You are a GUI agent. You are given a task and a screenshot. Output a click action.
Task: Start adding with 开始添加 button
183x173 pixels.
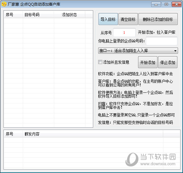click(x=148, y=62)
